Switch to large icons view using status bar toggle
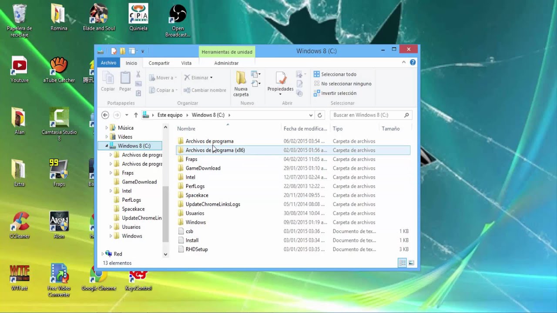 tap(411, 263)
